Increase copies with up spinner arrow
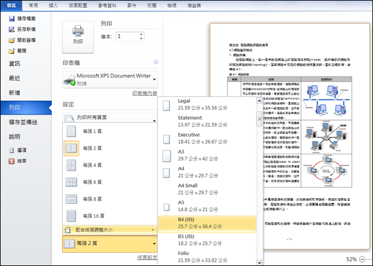Image resolution: width=373 pixels, height=266 pixels. coord(141,34)
